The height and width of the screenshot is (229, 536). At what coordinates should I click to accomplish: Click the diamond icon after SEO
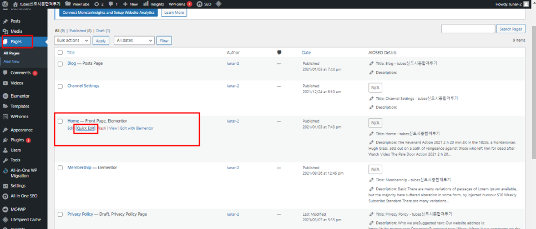click(219, 4)
